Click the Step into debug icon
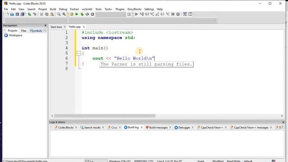Screen dimensions: 288x162 click(x=152, y=14)
